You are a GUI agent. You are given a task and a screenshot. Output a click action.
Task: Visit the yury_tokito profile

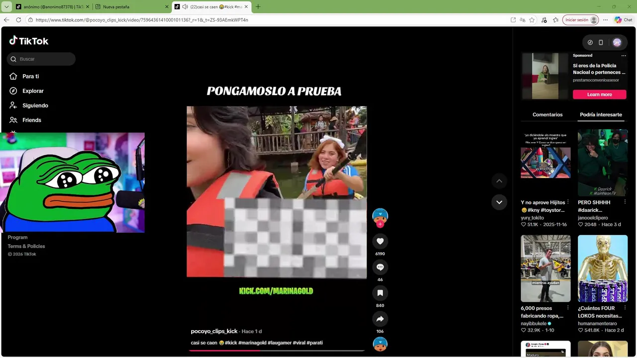532,218
